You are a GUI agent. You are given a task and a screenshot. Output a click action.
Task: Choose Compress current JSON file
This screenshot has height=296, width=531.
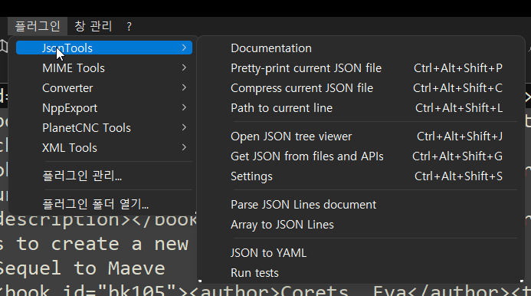click(x=361, y=88)
